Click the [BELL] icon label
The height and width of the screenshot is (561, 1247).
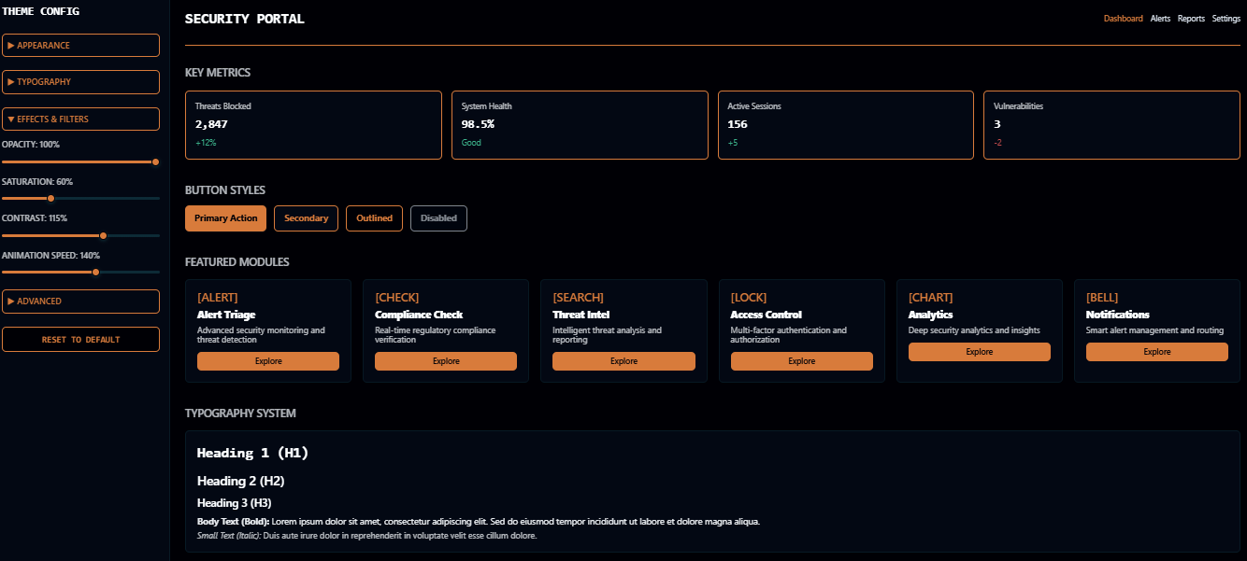point(1102,298)
